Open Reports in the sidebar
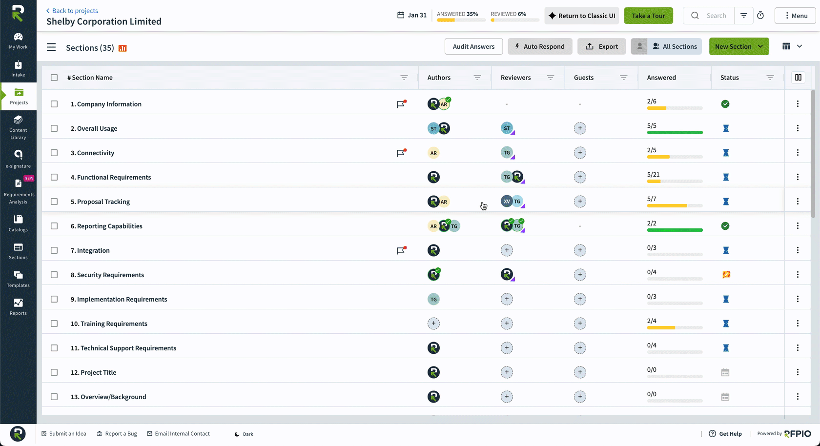This screenshot has height=446, width=820. click(x=18, y=307)
